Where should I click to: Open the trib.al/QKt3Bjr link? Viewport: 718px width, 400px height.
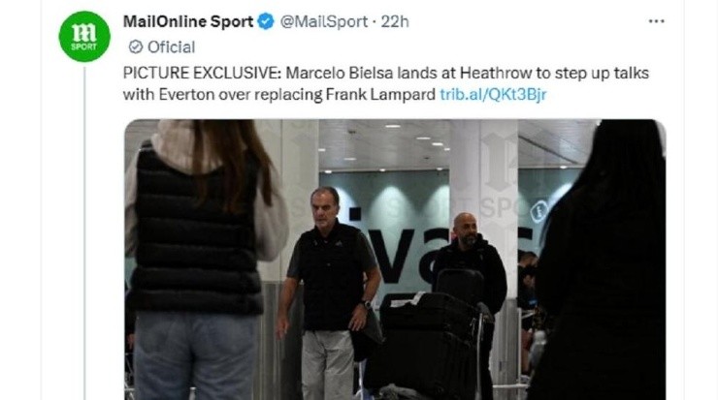pos(493,95)
